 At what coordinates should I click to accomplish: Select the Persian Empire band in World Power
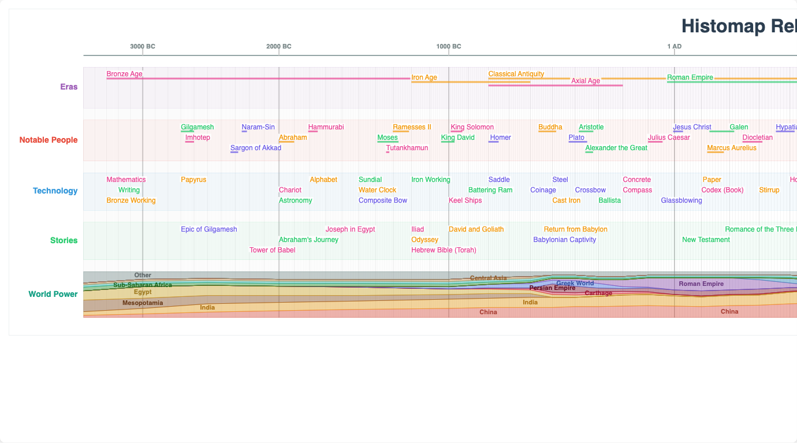pos(552,288)
